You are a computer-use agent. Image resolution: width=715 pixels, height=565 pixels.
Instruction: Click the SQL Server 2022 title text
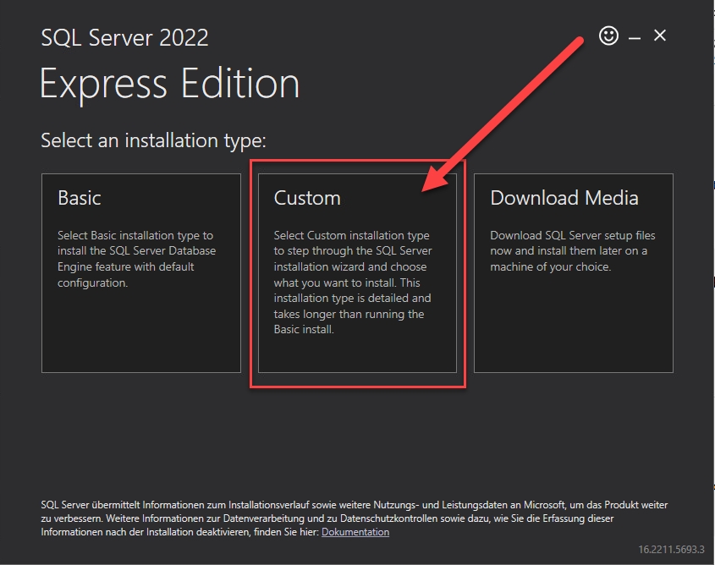(124, 37)
